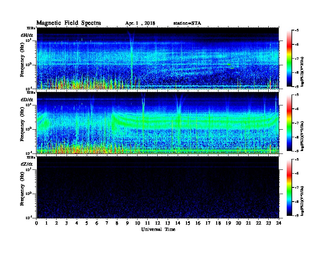Click hour tick label 2 on time axis
The image size is (332, 256).
click(57, 223)
